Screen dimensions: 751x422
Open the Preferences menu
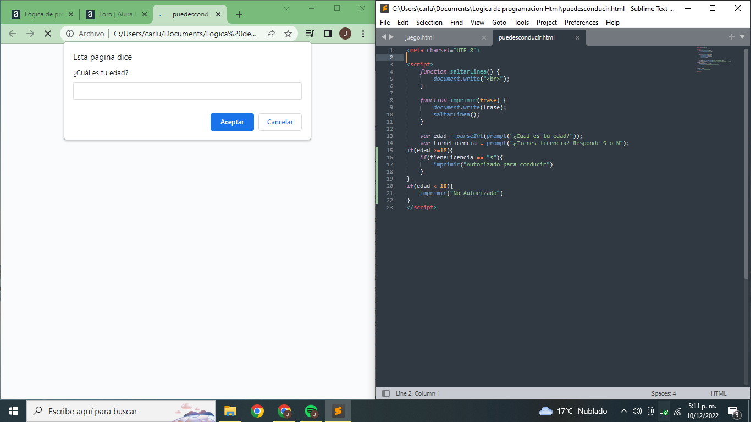tap(581, 23)
